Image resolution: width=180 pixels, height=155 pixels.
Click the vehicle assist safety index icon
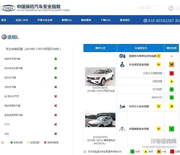coord(122,129)
